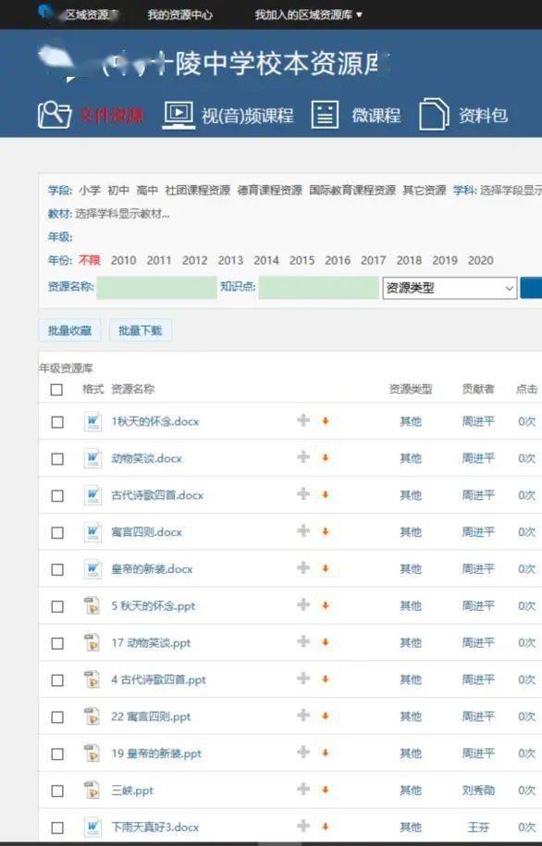Screen dimensions: 542x846
Task: Click the 批量收藏 button
Action: (x=69, y=330)
